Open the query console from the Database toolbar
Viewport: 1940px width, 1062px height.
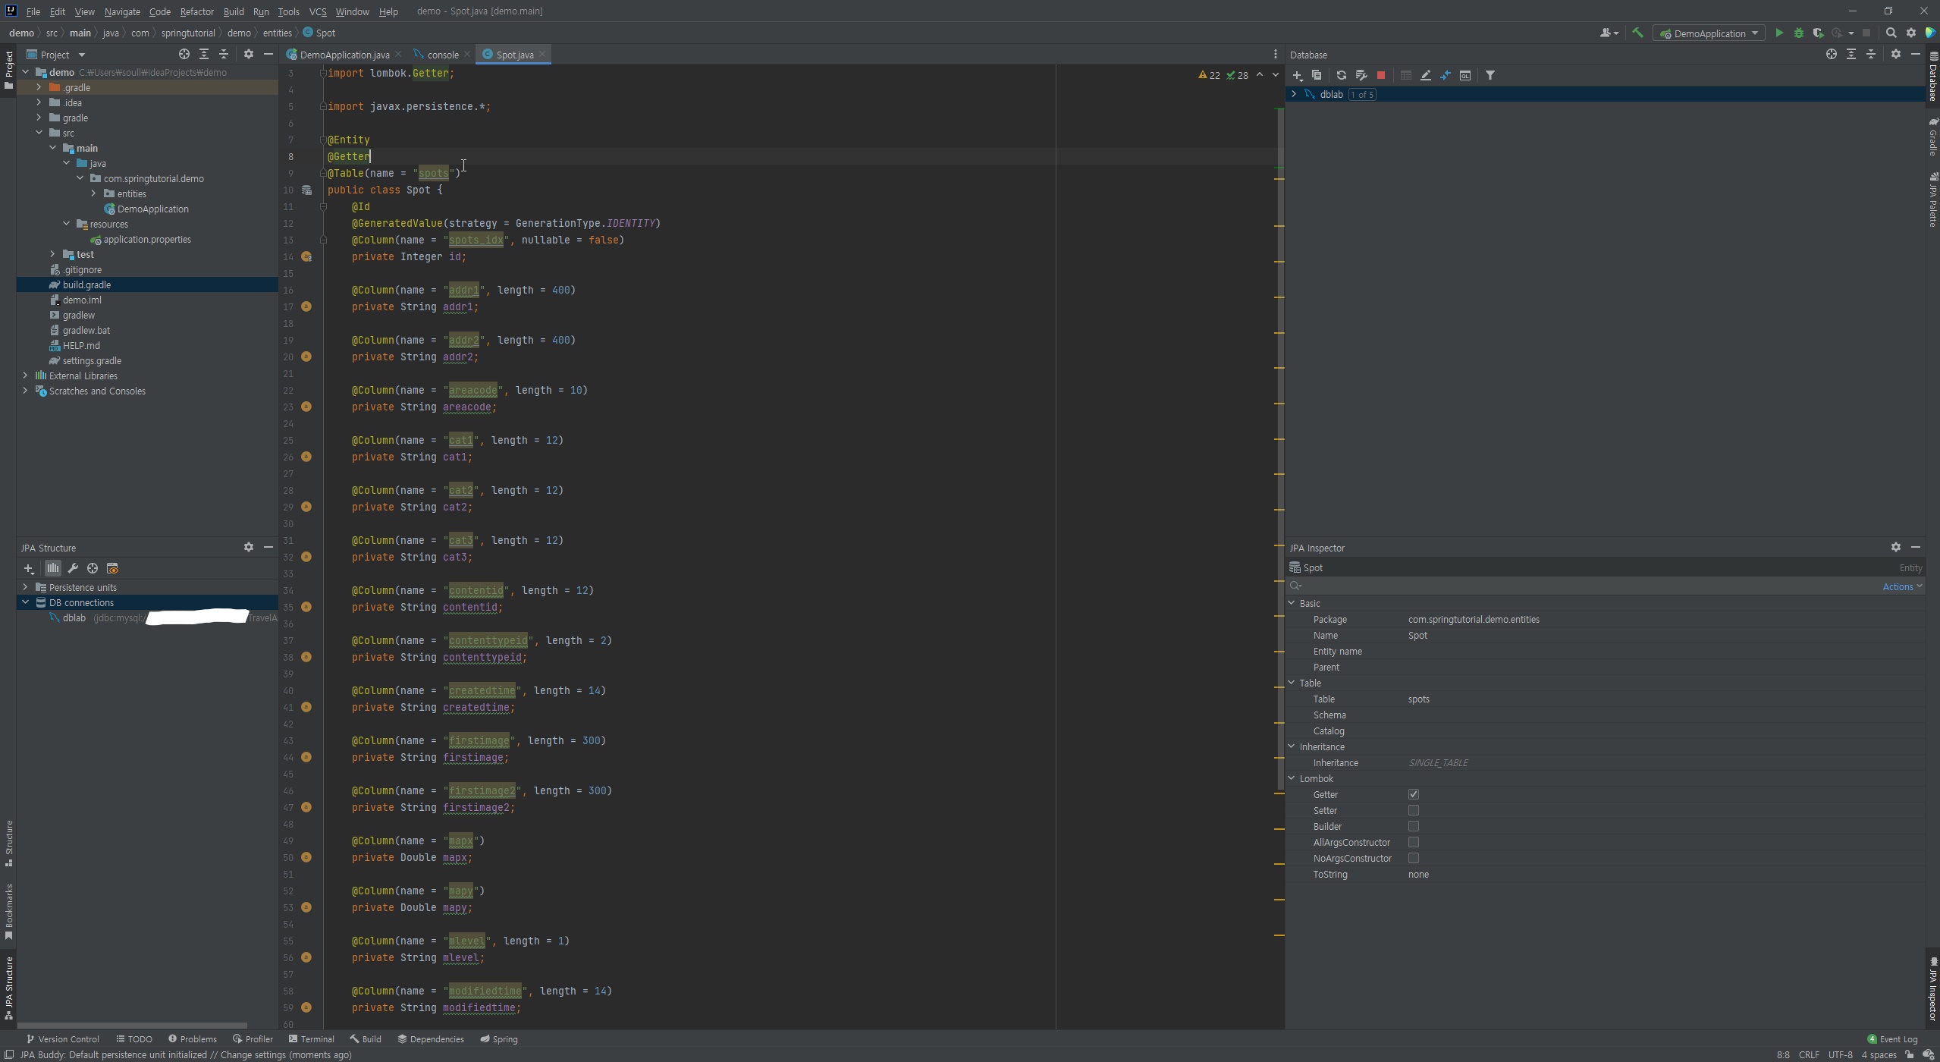[1465, 76]
